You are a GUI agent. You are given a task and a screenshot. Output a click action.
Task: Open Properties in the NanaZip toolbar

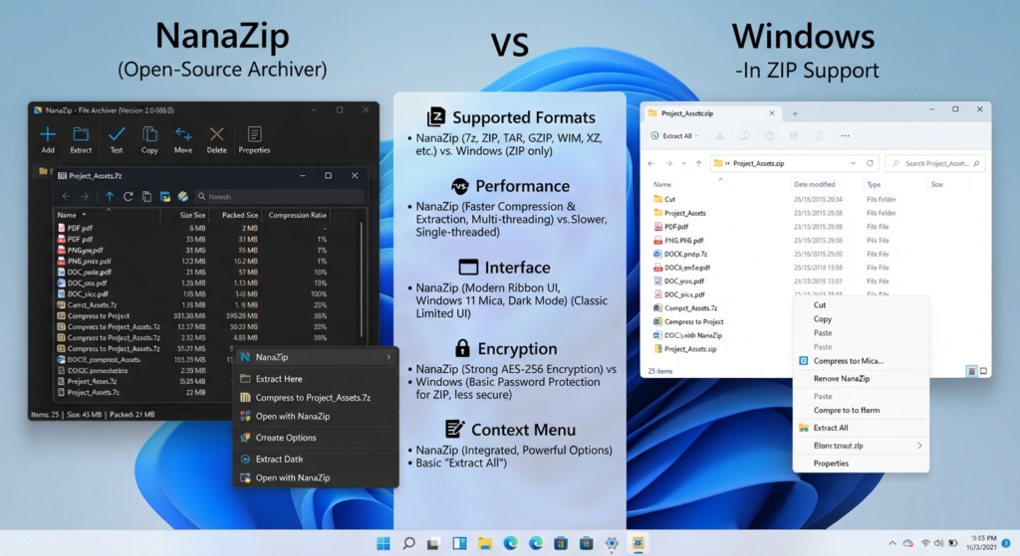point(254,139)
